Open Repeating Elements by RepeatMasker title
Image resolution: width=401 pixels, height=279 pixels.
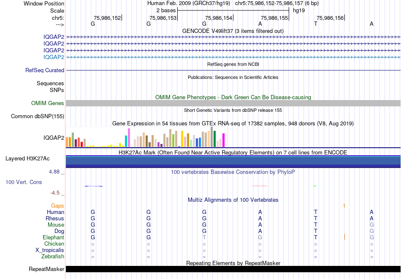233,263
